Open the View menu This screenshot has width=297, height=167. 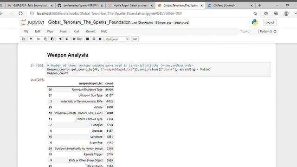click(50, 32)
